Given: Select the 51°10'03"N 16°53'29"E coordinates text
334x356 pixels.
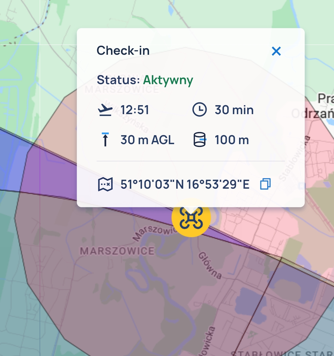Looking at the screenshot, I should pos(185,184).
